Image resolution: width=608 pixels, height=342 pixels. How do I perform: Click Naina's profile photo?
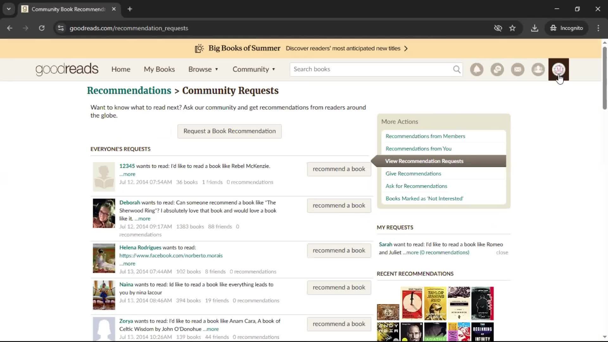click(104, 295)
